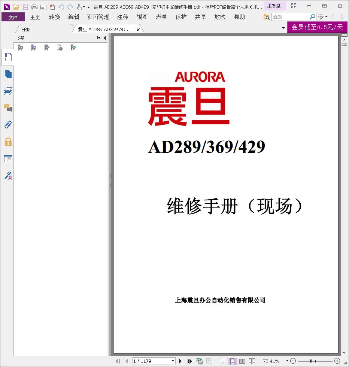The image size is (349, 367).
Task: Add a new bookmark with the plus flag icon
Action: tap(34, 48)
